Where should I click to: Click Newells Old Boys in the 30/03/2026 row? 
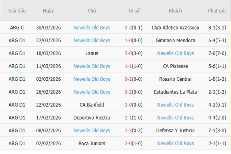tap(92, 28)
